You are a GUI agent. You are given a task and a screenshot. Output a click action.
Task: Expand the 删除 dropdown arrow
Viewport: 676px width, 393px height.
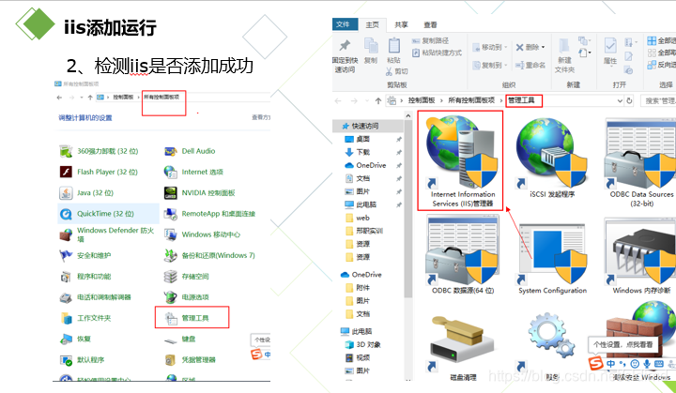click(544, 47)
